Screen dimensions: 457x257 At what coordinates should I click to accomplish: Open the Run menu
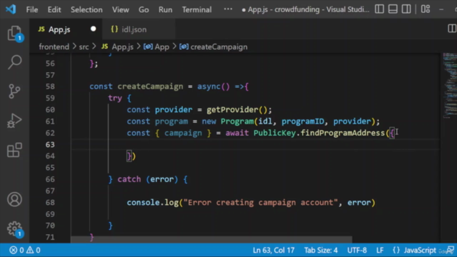[165, 9]
